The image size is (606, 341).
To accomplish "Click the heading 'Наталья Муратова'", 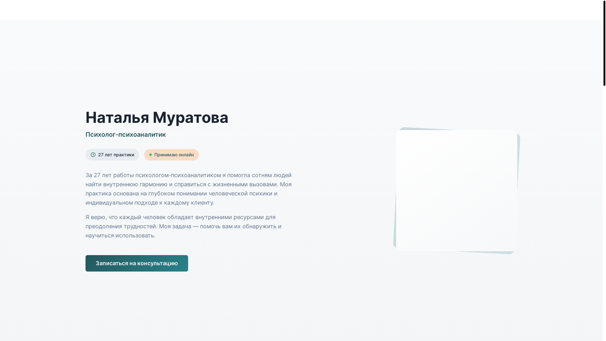I will (x=157, y=117).
